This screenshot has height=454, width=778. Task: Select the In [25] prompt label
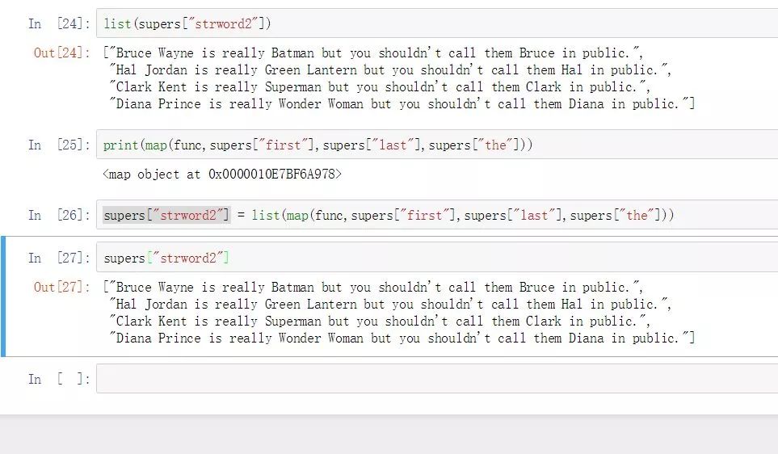59,145
